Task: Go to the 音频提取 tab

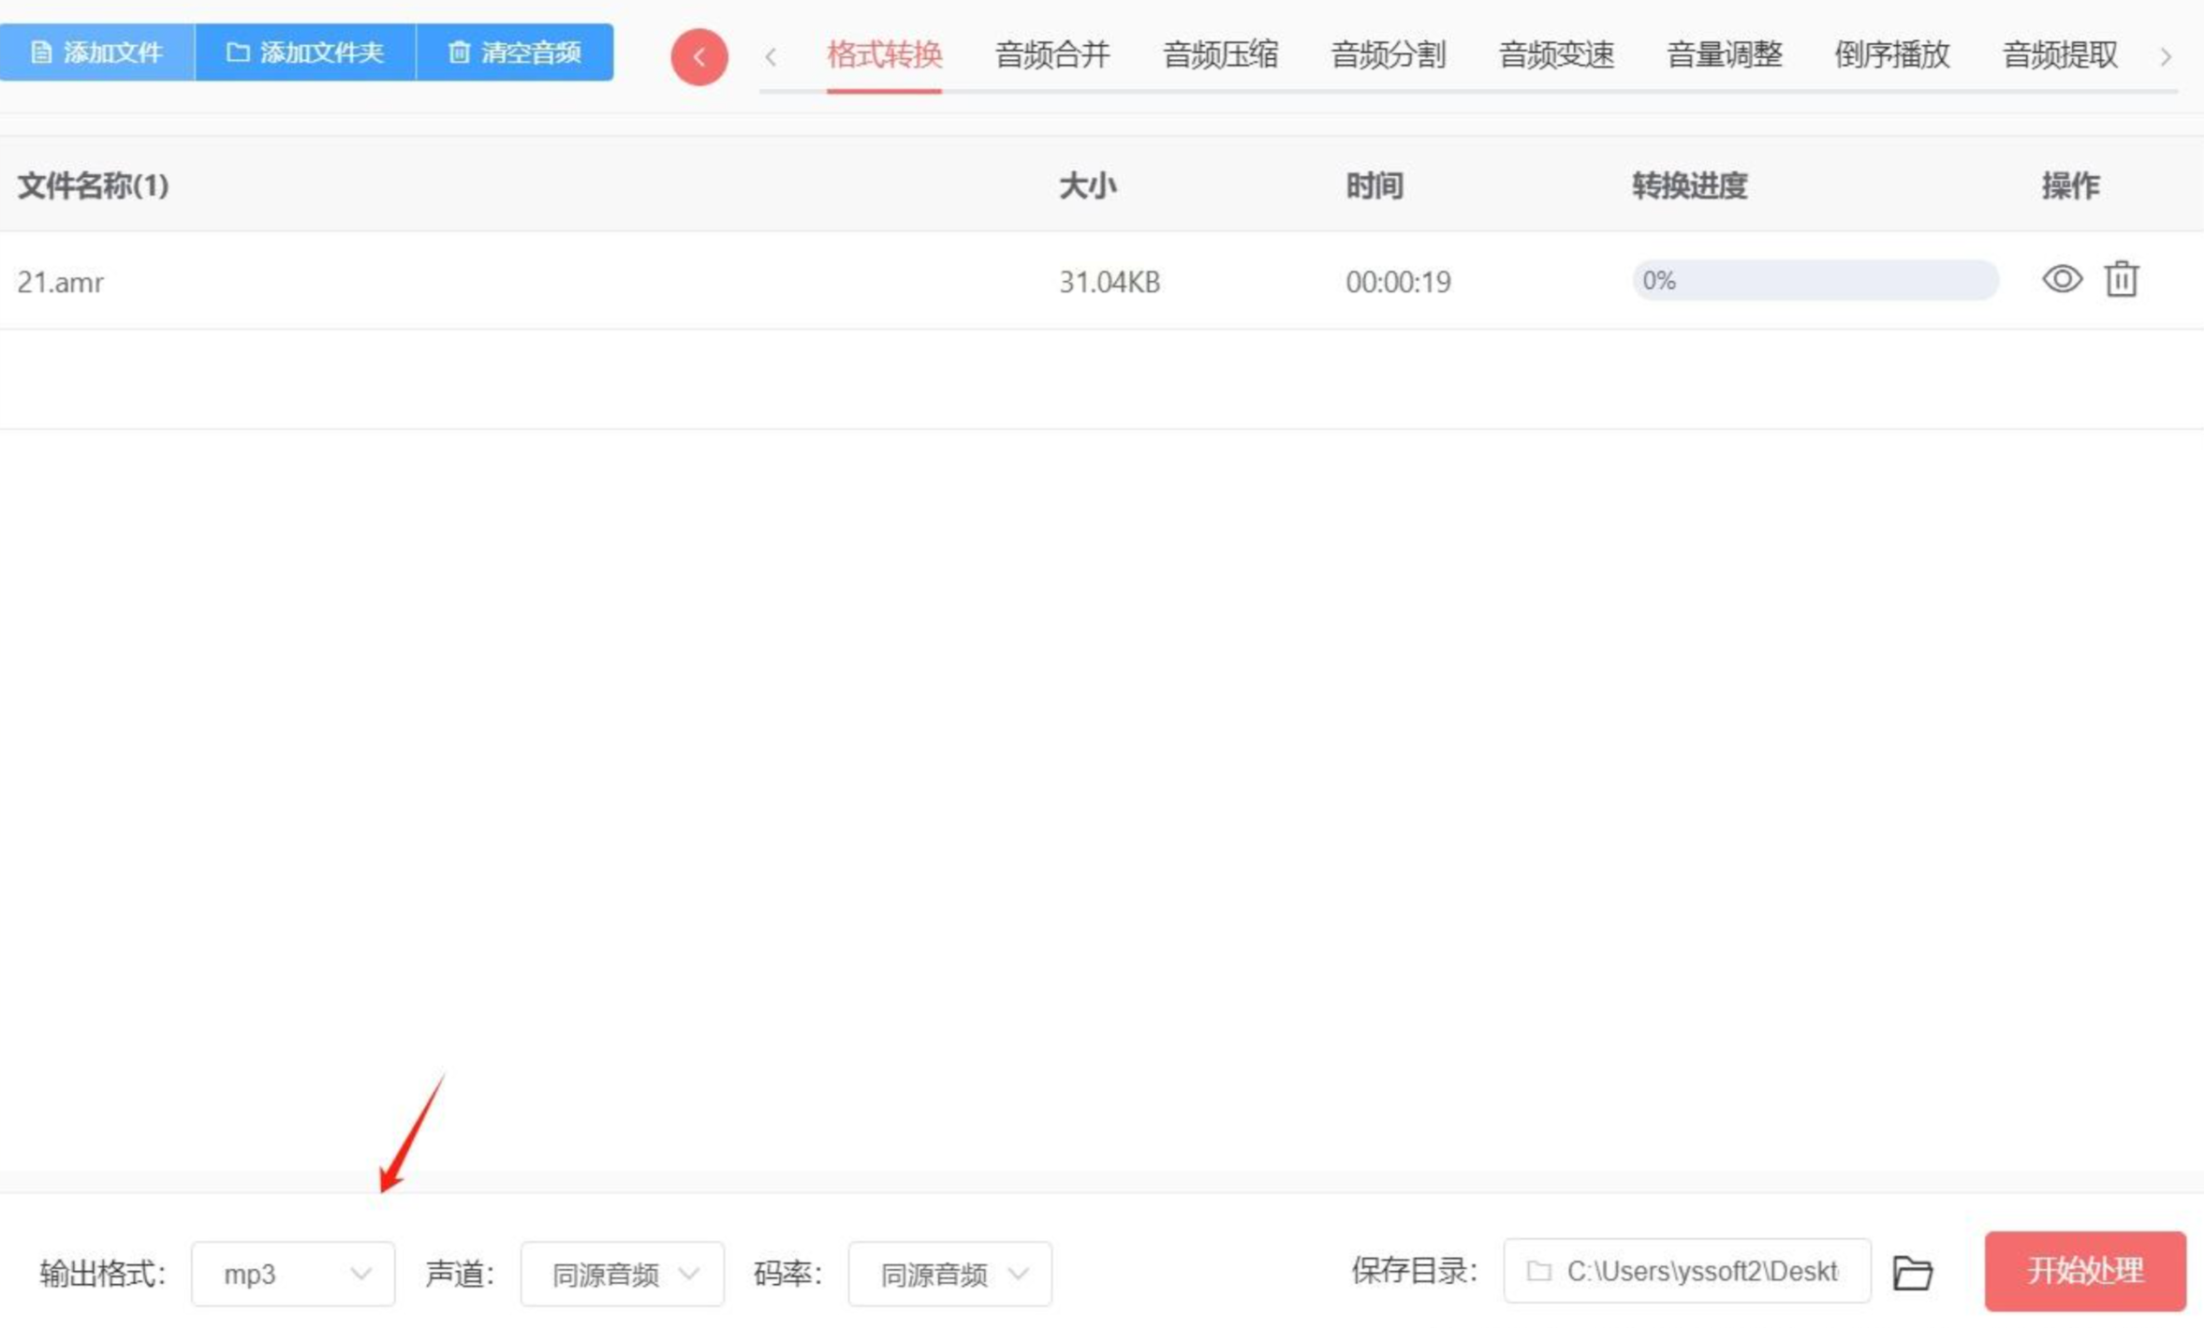Action: (x=2060, y=55)
